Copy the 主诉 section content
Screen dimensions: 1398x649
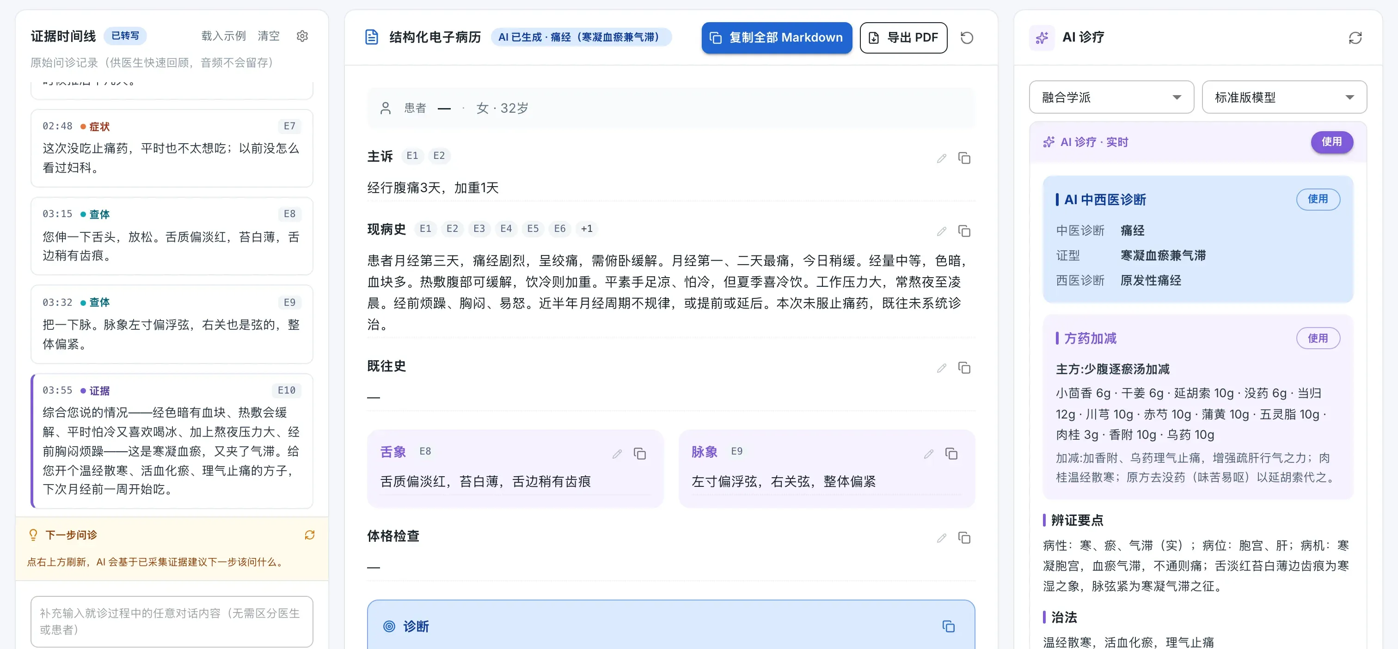pyautogui.click(x=964, y=158)
